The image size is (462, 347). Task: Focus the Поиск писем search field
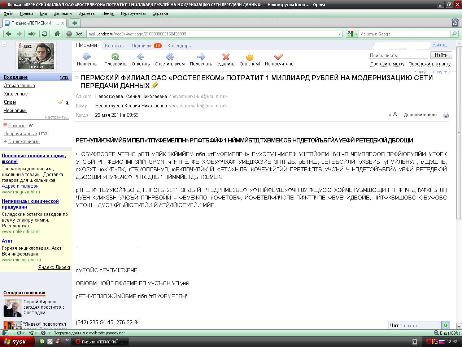[398, 55]
